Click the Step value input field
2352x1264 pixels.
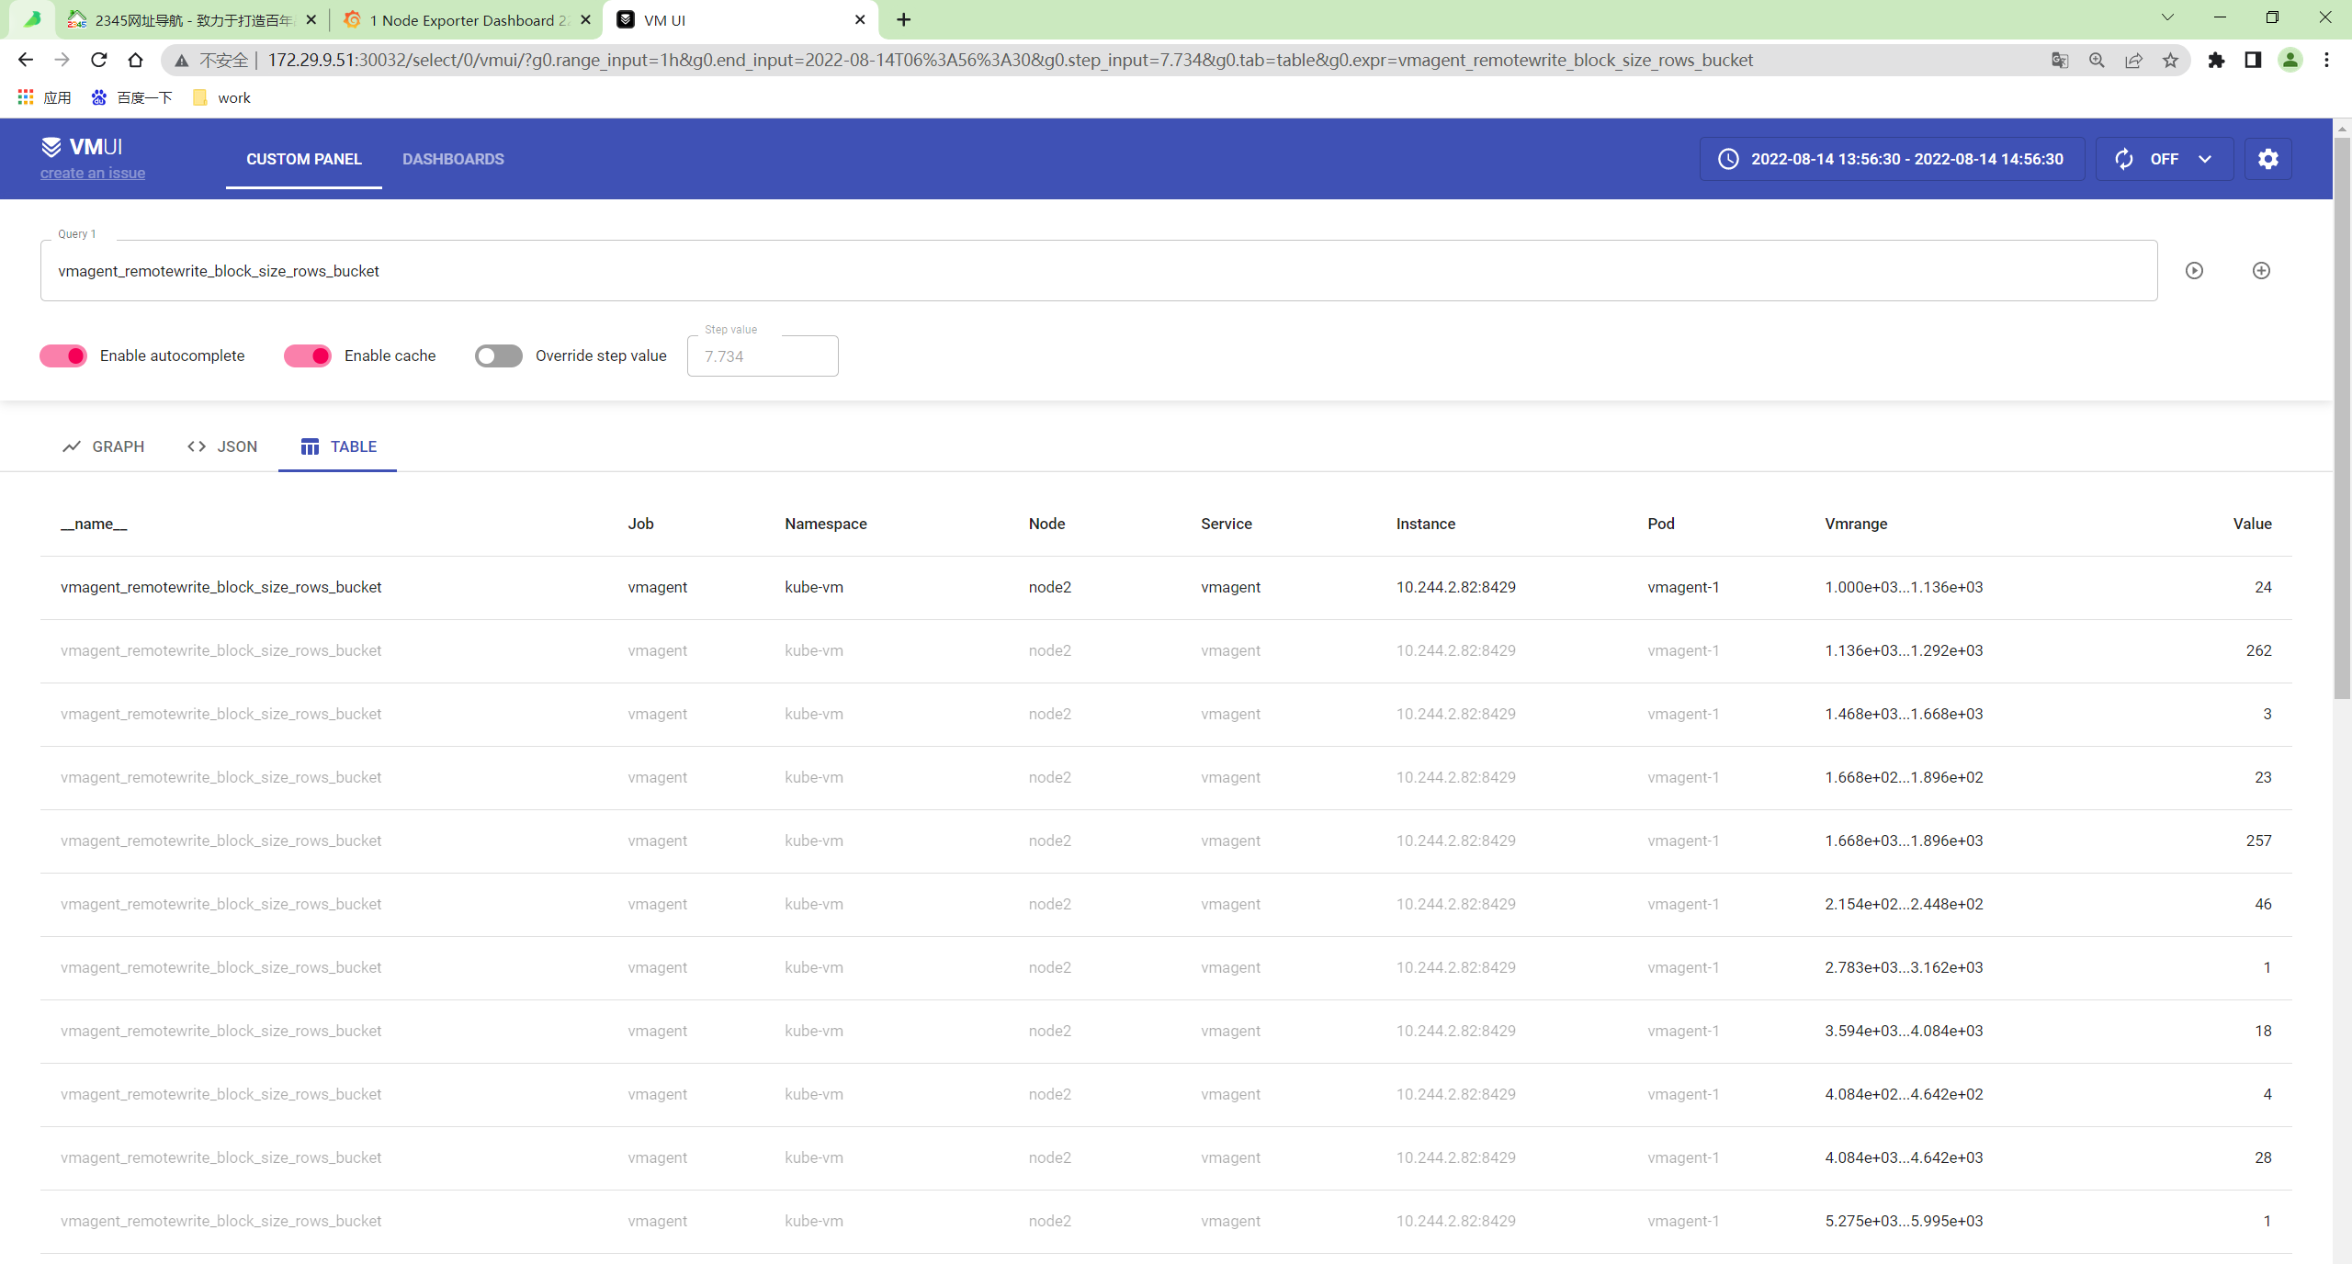click(762, 356)
